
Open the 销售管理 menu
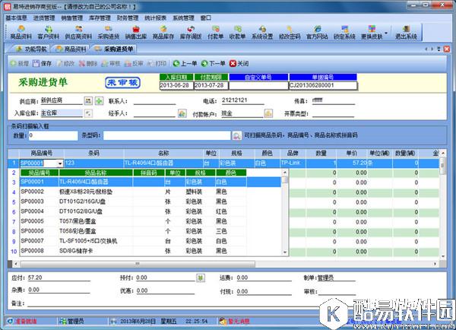(x=72, y=17)
